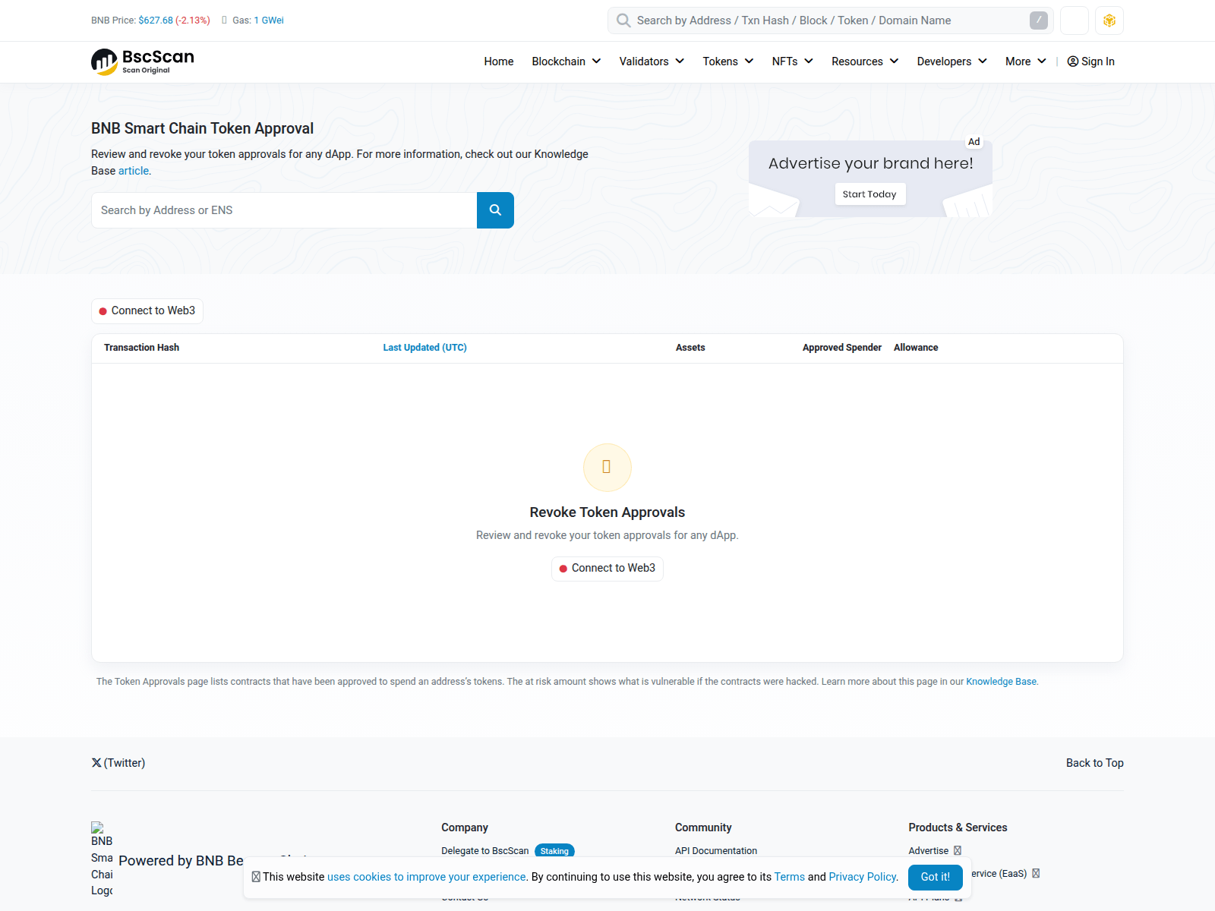Click the Allowance column header
The width and height of the screenshot is (1215, 911).
pos(916,348)
